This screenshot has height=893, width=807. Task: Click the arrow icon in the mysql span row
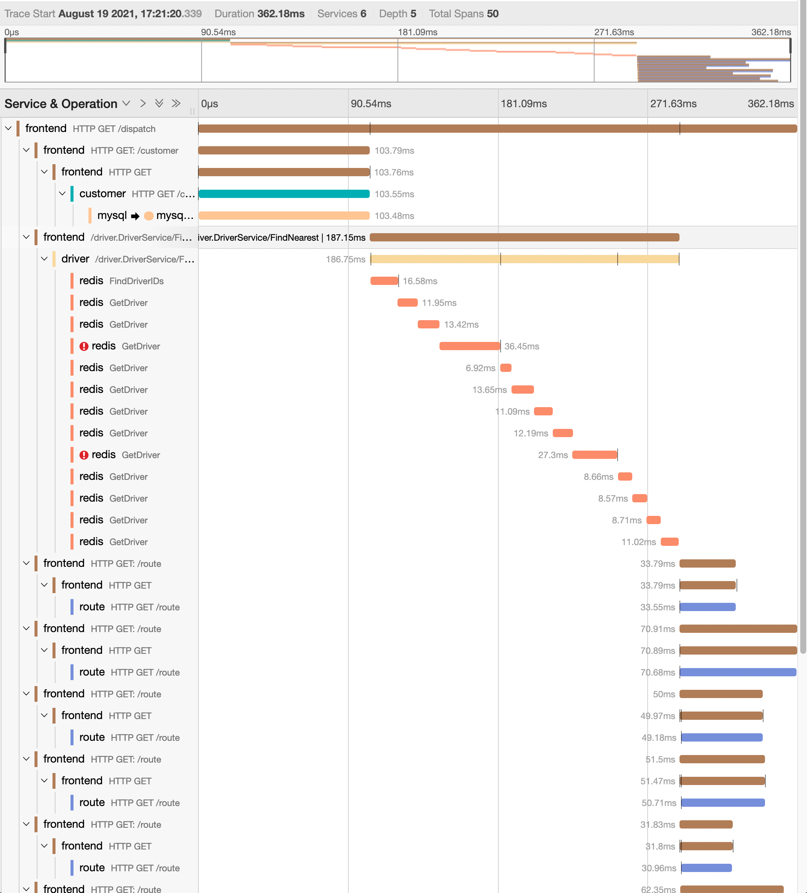point(135,216)
